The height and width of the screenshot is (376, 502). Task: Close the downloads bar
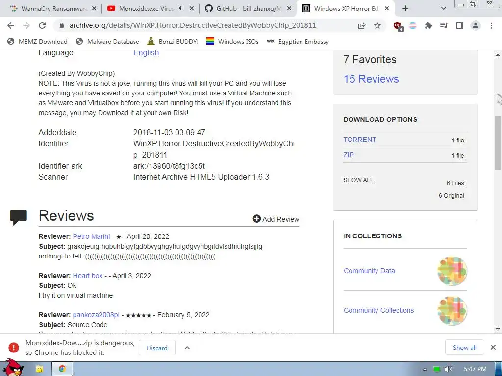(493, 347)
